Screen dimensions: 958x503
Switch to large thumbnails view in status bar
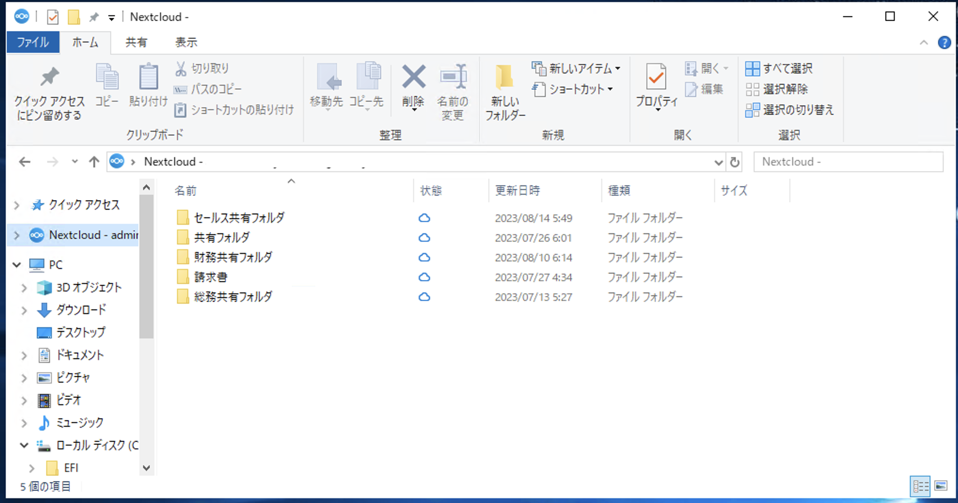tap(941, 486)
